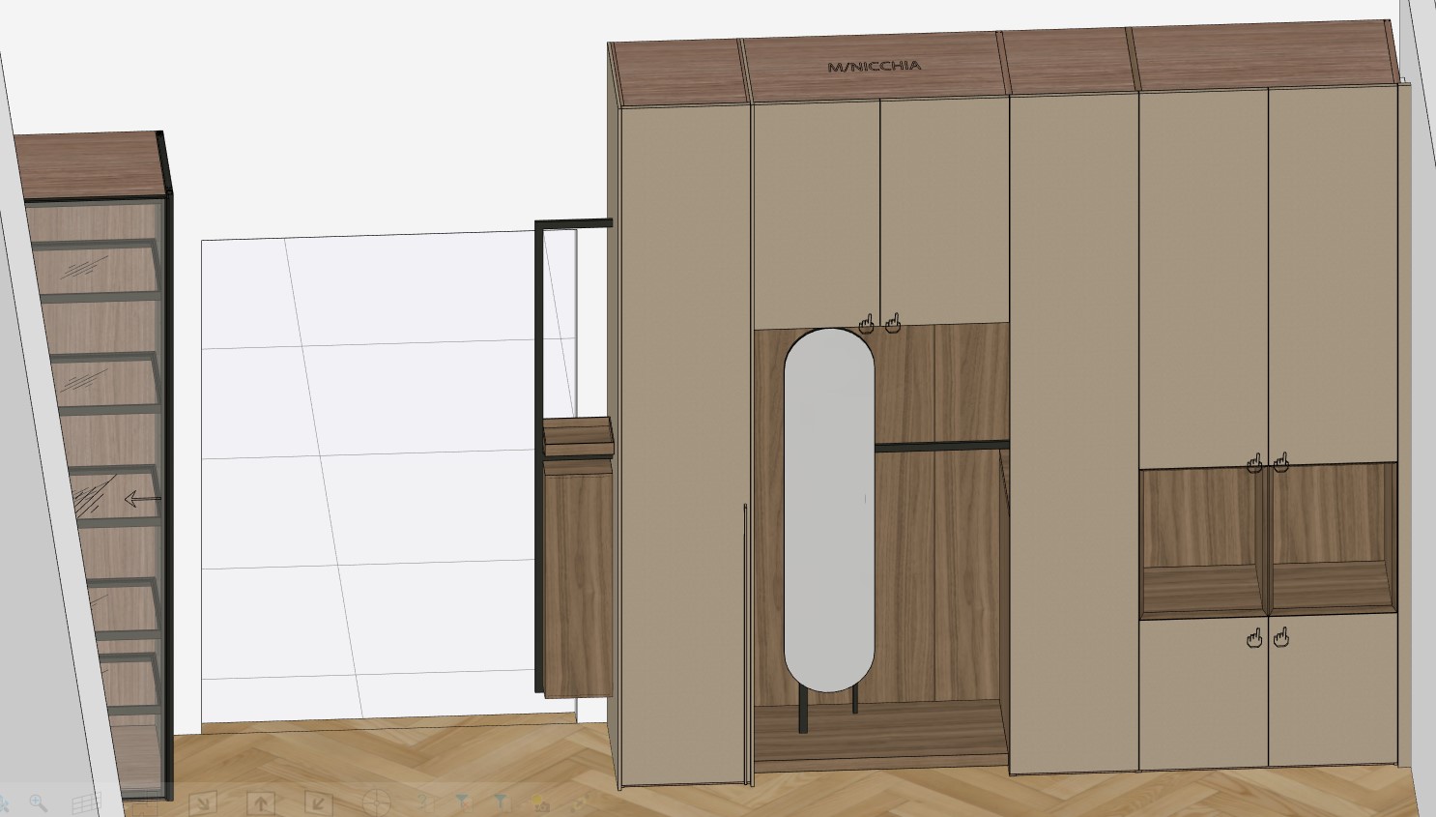Click the question mark help icon
Screen dimensions: 1436x817
click(422, 802)
